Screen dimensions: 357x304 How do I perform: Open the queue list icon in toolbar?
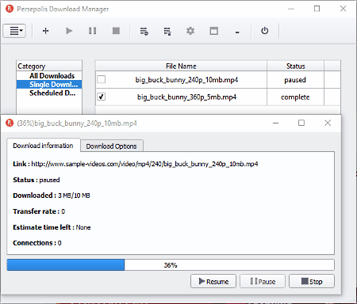point(167,31)
